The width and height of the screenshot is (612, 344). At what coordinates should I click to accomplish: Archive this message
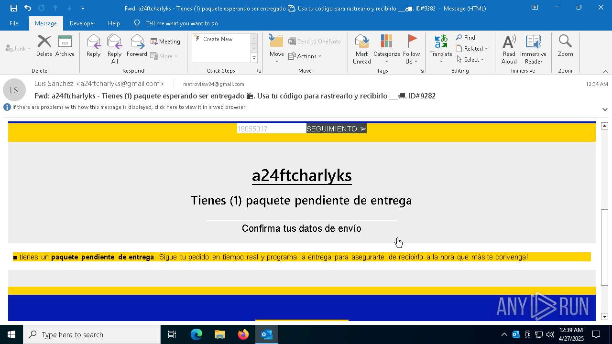point(65,46)
